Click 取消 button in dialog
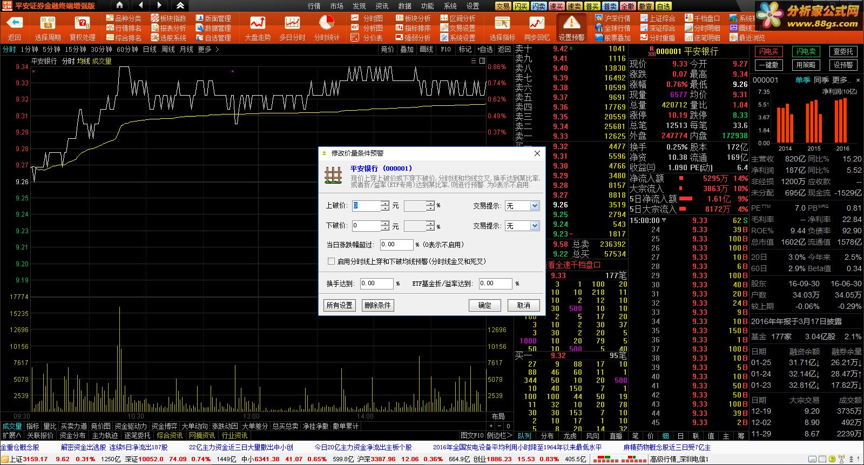 point(524,305)
